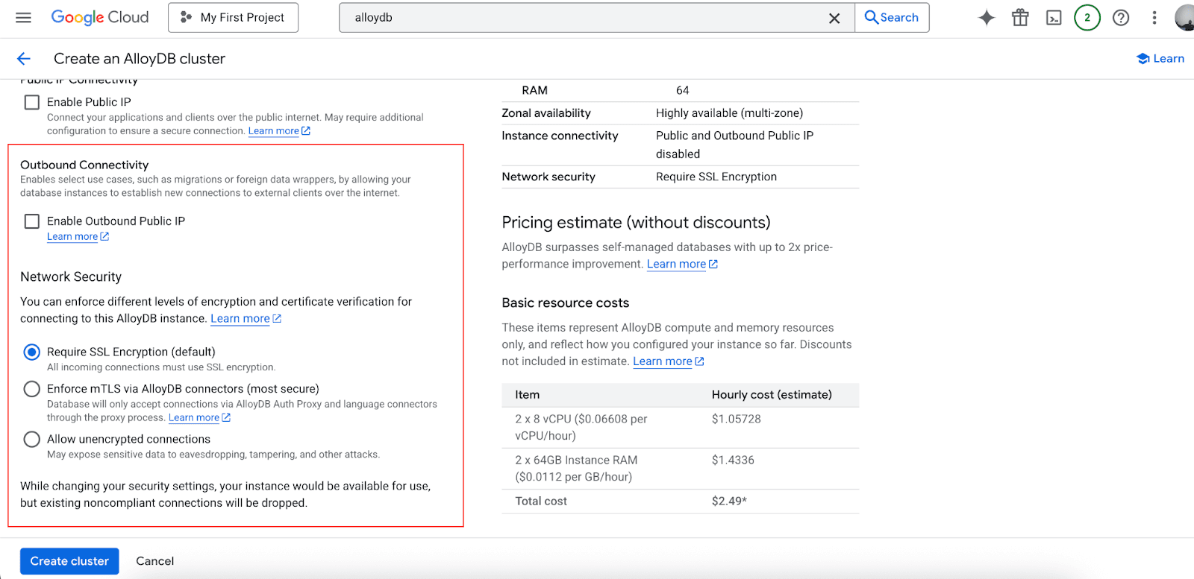This screenshot has height=579, width=1194.
Task: Click the Outbound Connectivity heading
Action: 84,165
